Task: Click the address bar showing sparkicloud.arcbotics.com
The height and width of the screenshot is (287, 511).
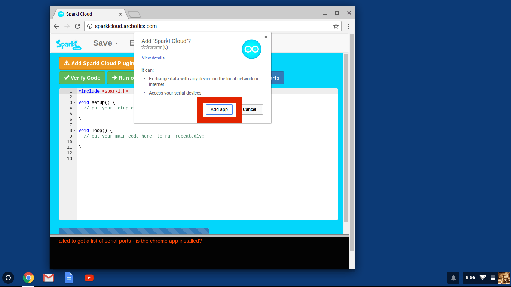Action: [x=213, y=26]
